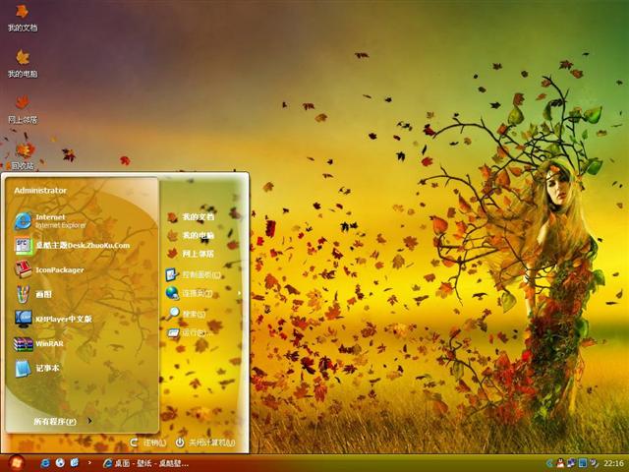Open the 我的文档 desktop icon

[23, 18]
